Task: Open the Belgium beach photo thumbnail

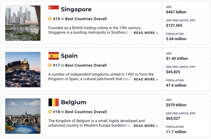Action: tap(23, 116)
